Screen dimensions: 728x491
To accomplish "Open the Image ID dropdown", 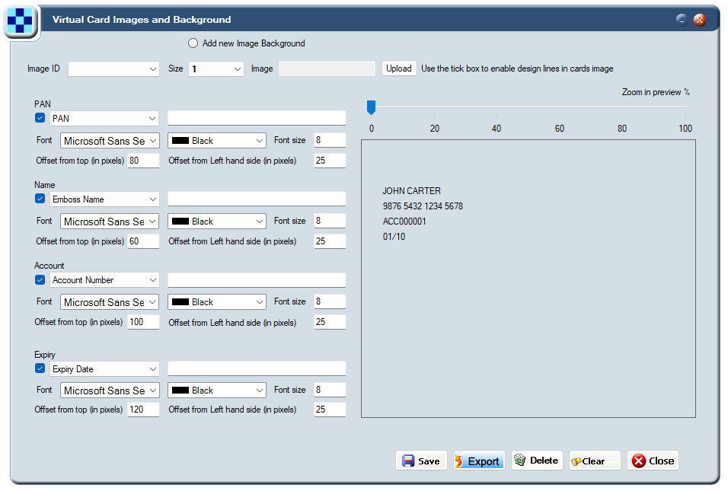I will (x=113, y=69).
